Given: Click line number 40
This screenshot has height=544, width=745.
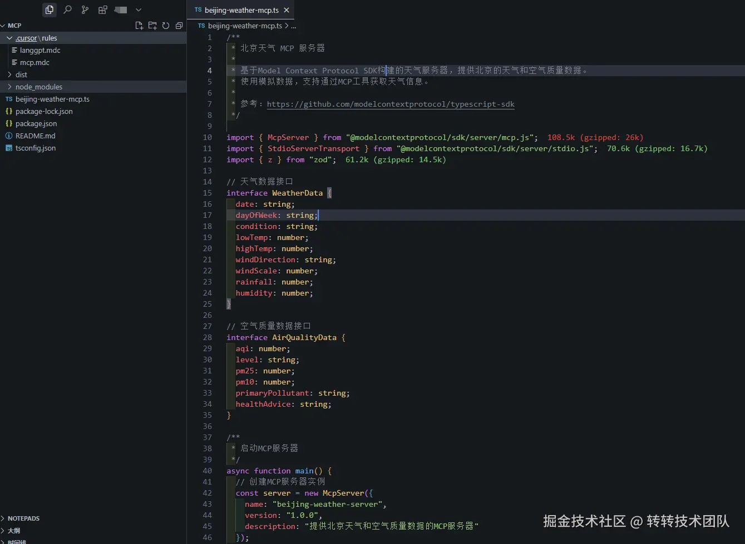Looking at the screenshot, I should pos(207,471).
